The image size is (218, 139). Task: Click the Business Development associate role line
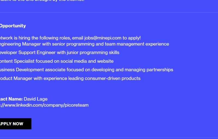86,70
